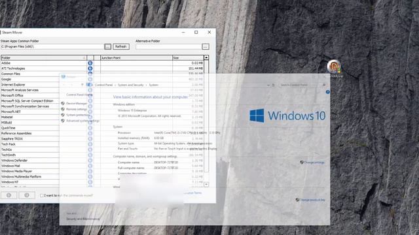Click the arrow icon in the Adobe row

pyautogui.click(x=90, y=63)
